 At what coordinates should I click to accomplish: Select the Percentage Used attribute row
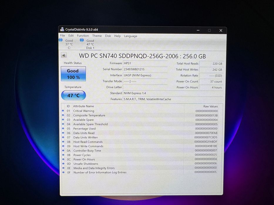click(x=140, y=129)
